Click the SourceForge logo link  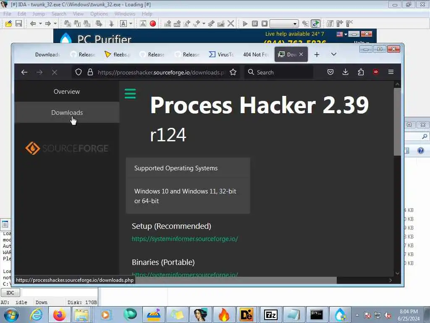[x=67, y=148]
